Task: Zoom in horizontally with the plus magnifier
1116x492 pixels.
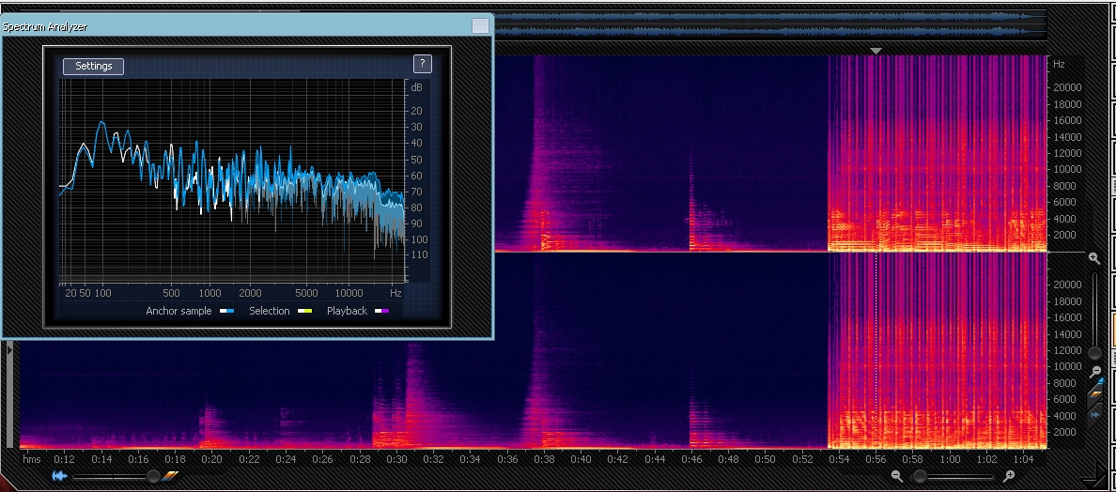Action: 1009,477
